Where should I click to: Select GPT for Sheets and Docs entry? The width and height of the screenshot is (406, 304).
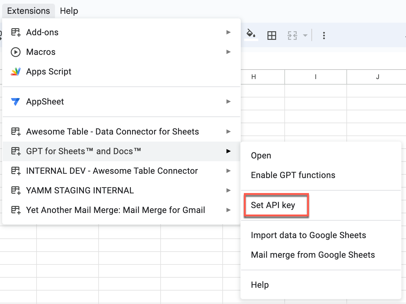pos(121,151)
